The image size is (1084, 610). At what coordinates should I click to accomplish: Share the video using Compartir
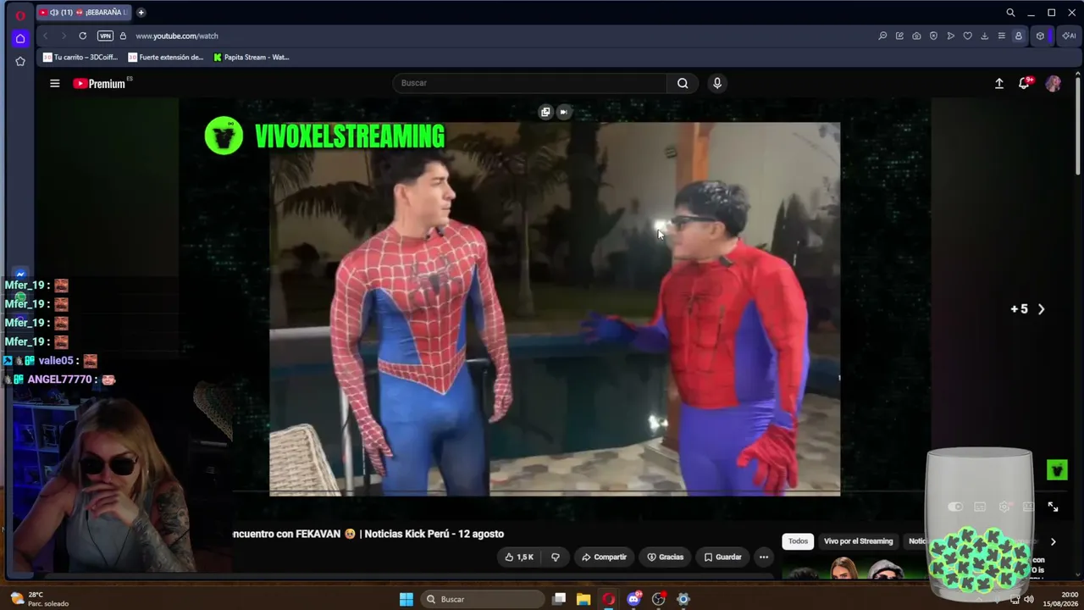[604, 557]
